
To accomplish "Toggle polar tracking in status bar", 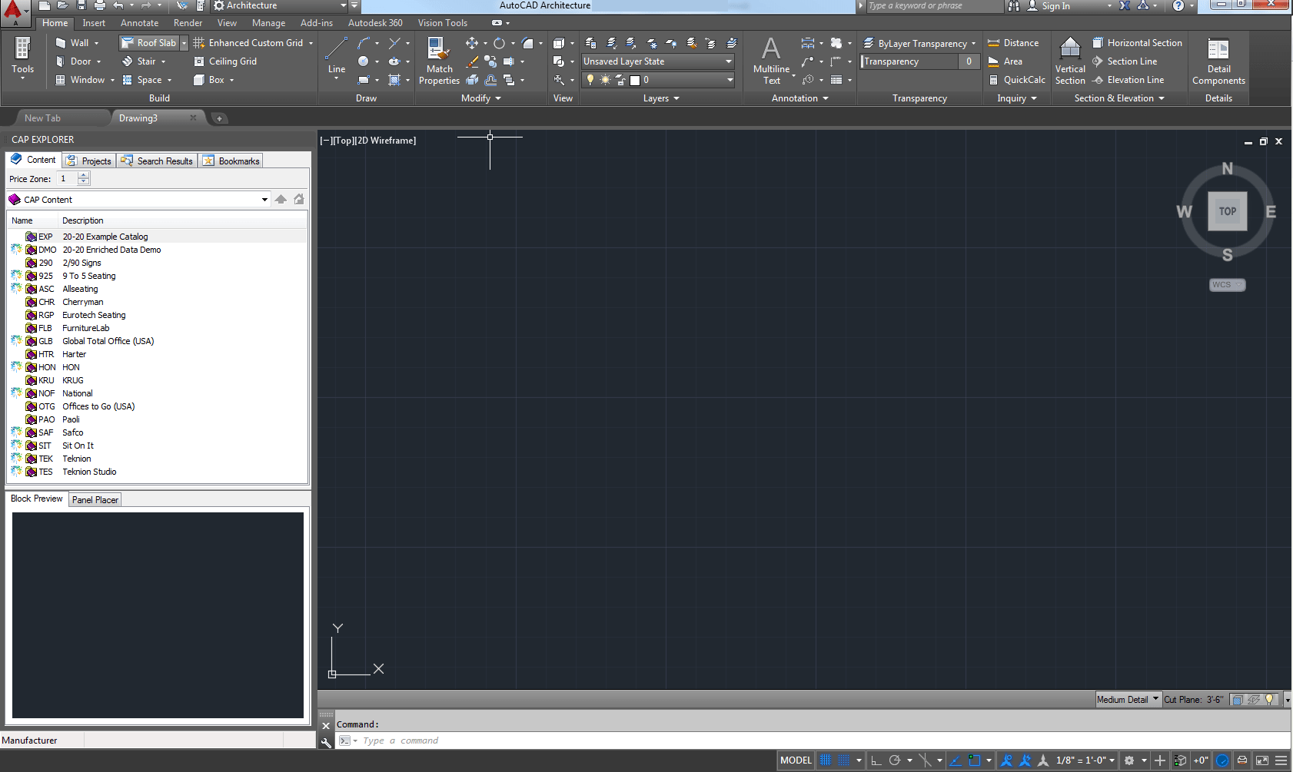I will [894, 760].
